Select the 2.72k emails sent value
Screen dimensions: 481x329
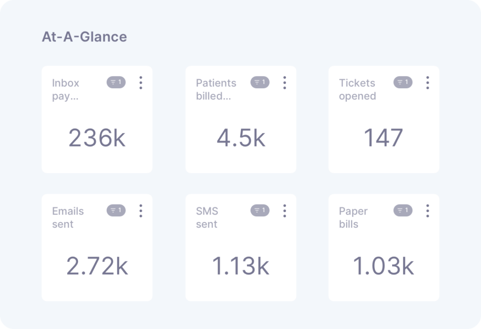97,266
